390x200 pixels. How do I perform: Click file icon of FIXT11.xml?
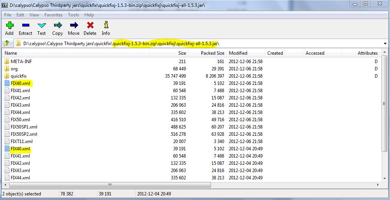[7, 141]
